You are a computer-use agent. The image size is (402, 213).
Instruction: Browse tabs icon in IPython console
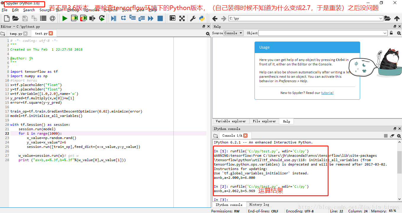[x=215, y=136]
